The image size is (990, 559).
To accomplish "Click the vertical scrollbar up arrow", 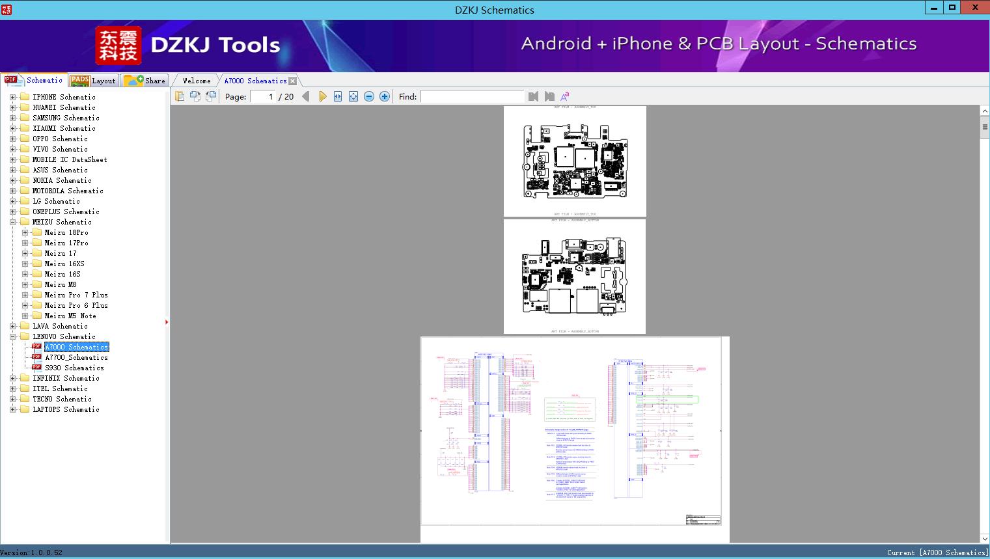I will click(x=985, y=111).
